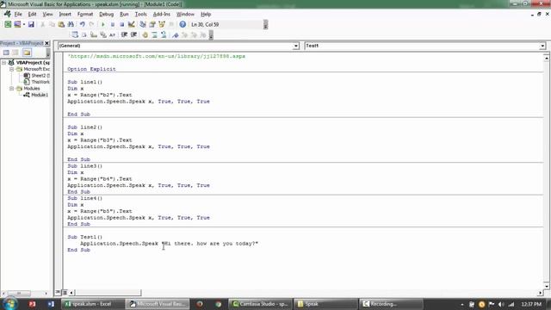Open Edit toolbar options arrow

211,34
